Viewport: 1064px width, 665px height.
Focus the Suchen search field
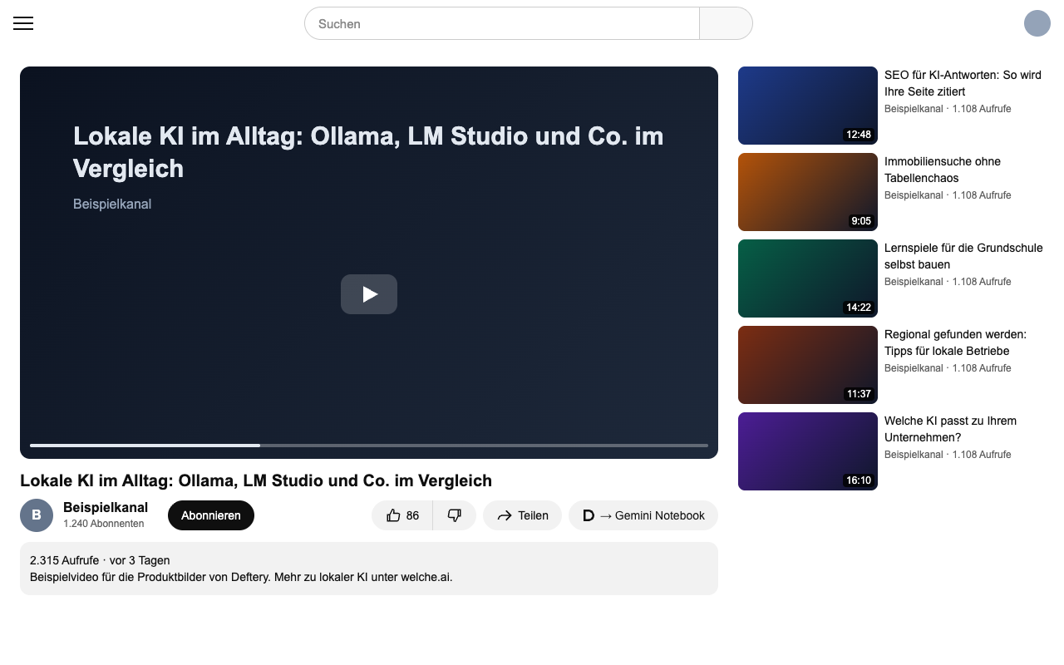502,23
